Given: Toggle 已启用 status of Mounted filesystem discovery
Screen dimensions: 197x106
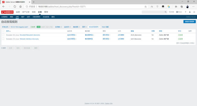Looking at the screenshot, I should 180,35.
